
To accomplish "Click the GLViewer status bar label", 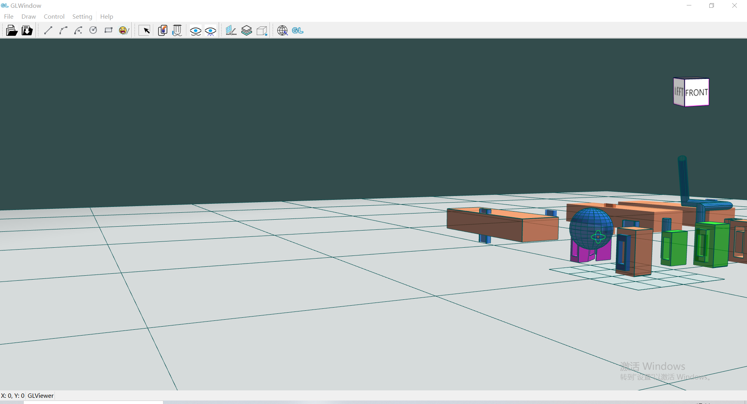I will [40, 395].
